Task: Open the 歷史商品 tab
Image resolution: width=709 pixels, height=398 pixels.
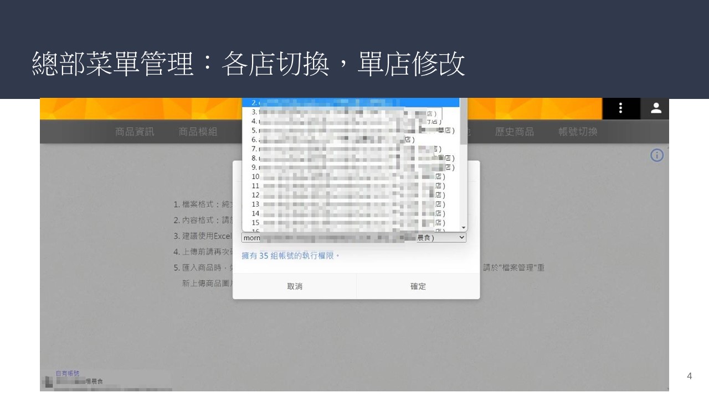Action: click(x=514, y=132)
